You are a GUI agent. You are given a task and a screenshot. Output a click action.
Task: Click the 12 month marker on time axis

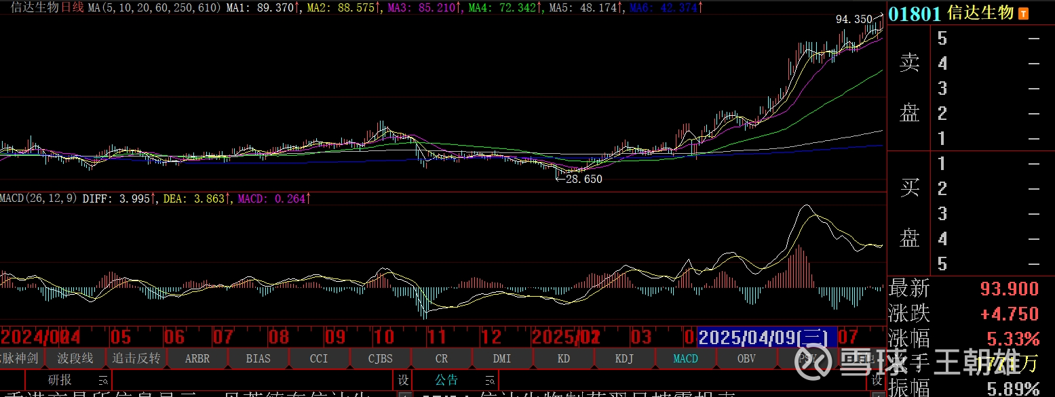click(x=491, y=337)
